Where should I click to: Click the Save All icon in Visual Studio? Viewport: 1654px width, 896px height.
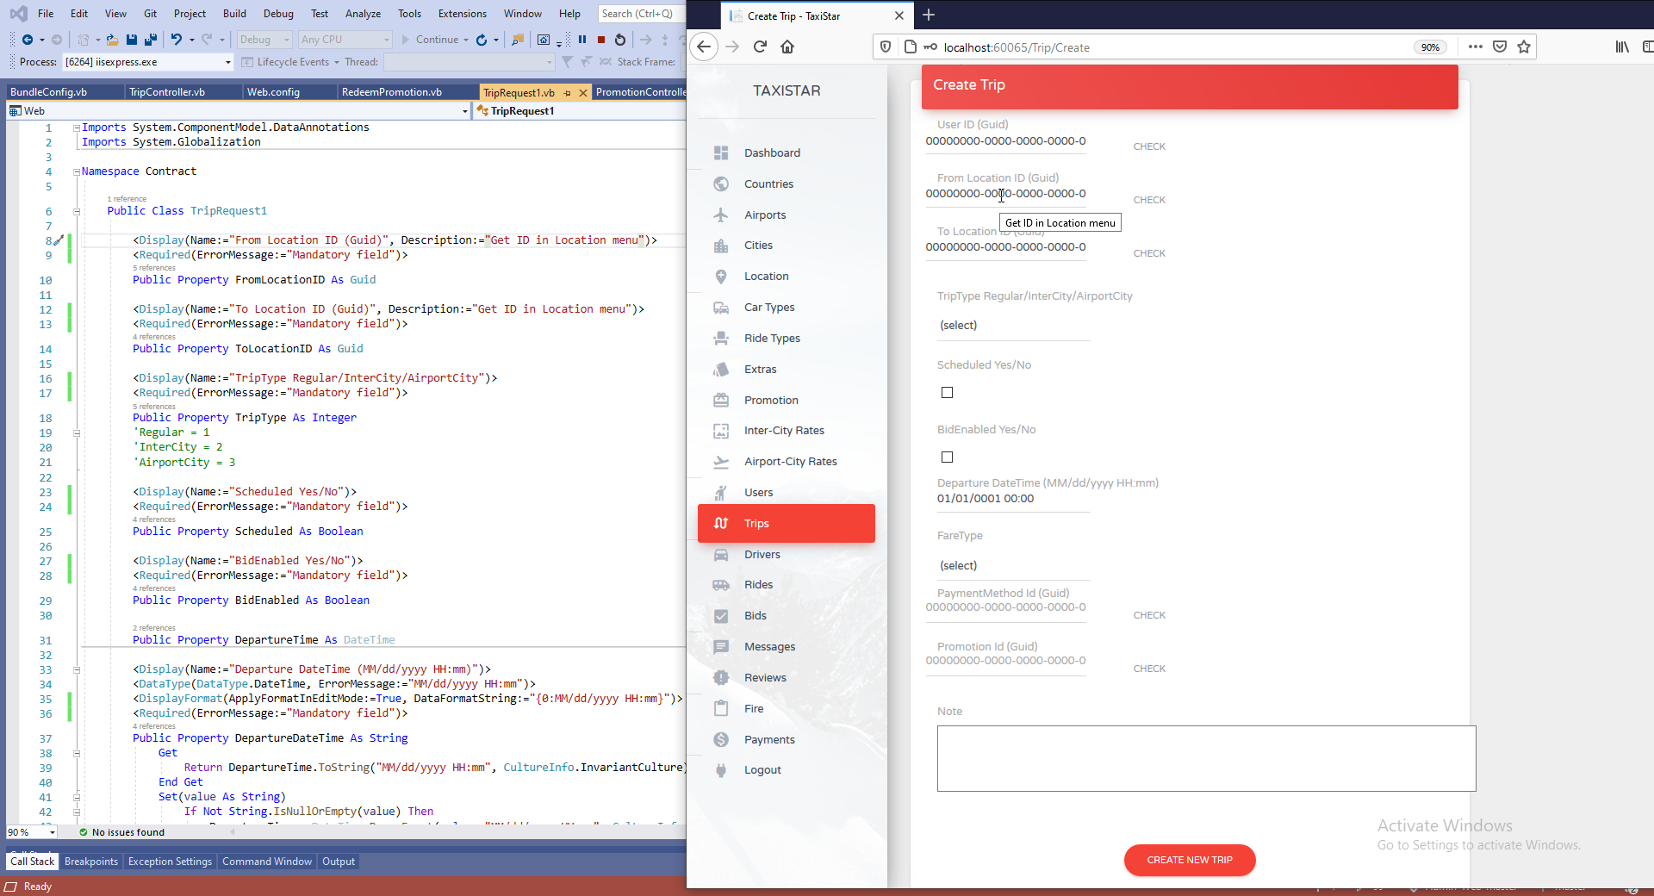click(x=151, y=40)
